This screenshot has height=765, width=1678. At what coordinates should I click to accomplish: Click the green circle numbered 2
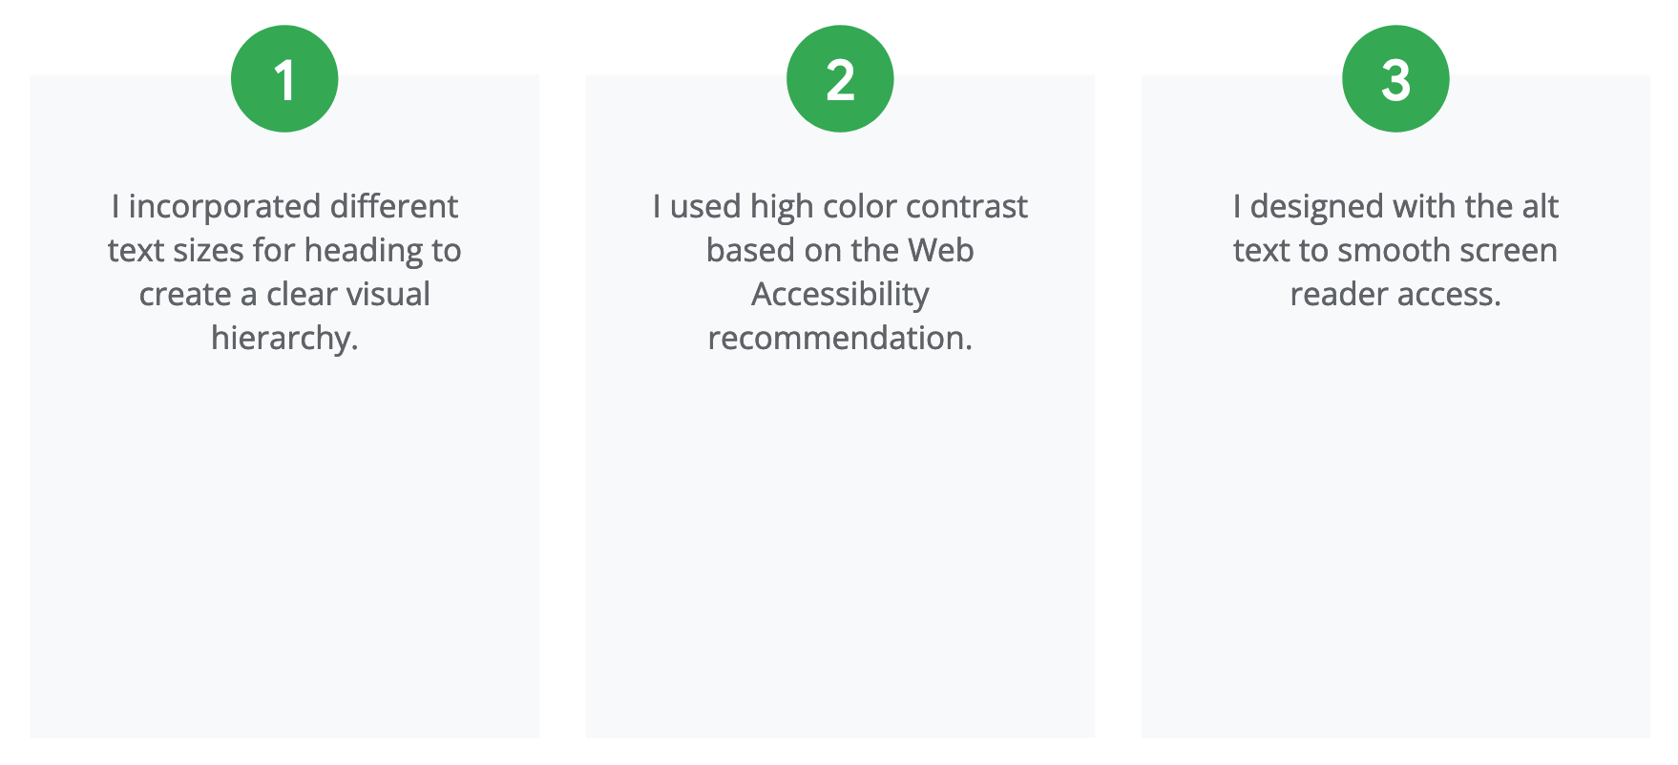[840, 79]
